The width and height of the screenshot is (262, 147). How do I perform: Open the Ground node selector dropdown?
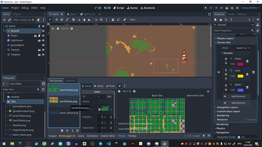pos(234,25)
